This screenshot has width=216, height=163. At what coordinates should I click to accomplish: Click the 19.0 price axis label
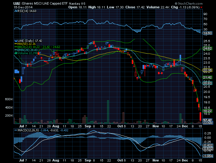coord(207,102)
